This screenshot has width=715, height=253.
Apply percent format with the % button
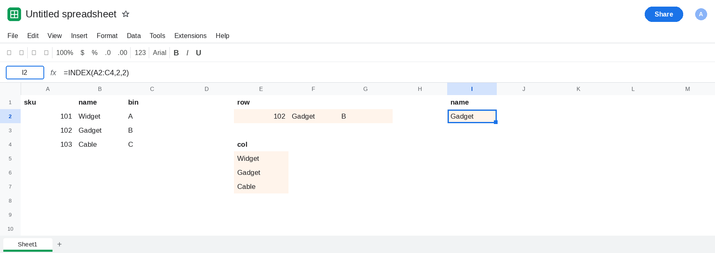click(95, 53)
